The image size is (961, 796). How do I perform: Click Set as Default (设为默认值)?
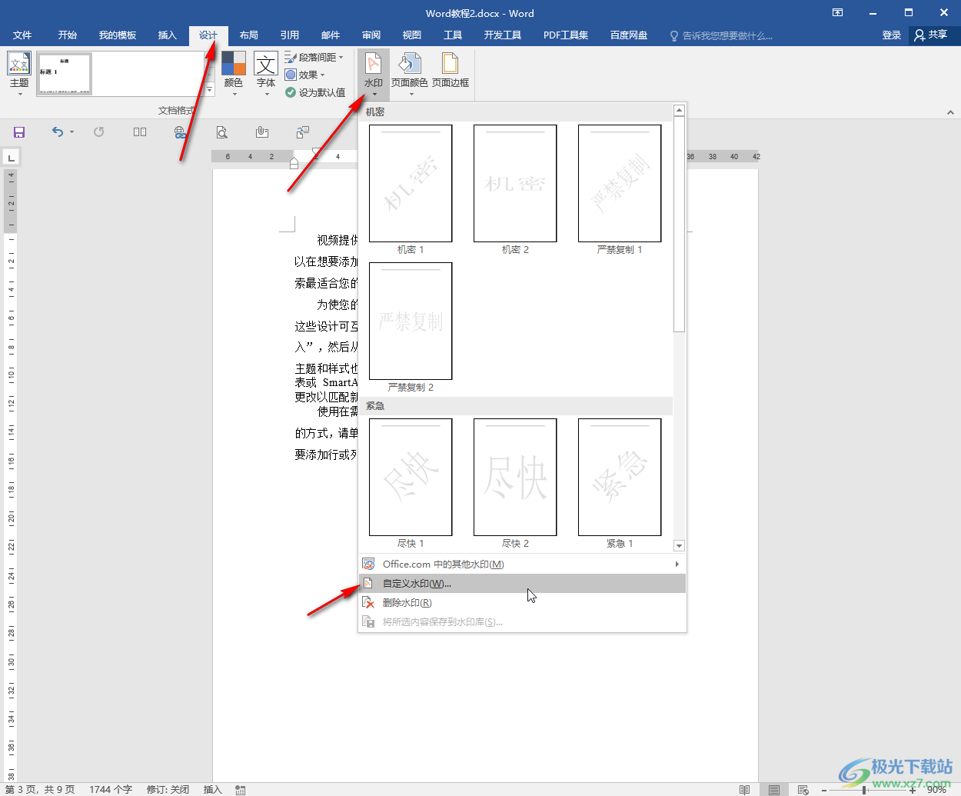tap(315, 92)
